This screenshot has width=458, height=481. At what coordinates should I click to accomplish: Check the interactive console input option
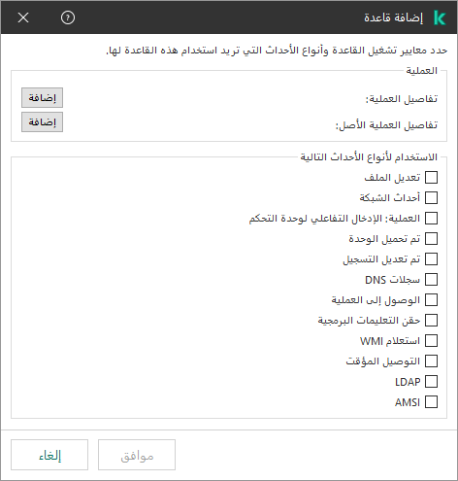click(431, 219)
